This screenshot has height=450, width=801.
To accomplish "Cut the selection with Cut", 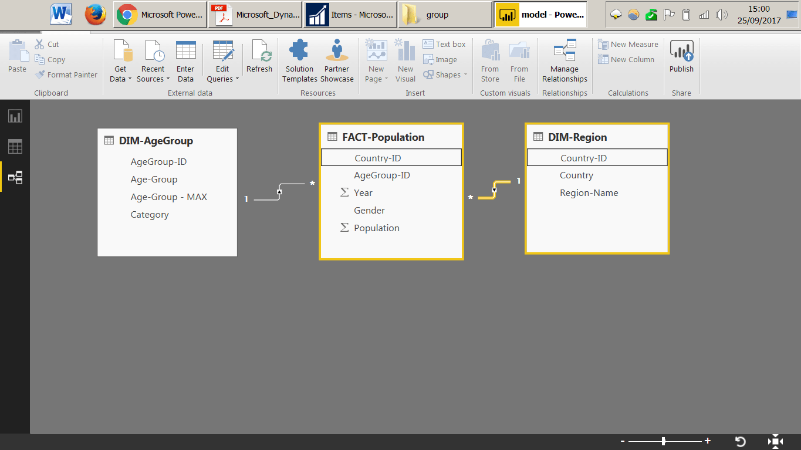I will point(47,44).
